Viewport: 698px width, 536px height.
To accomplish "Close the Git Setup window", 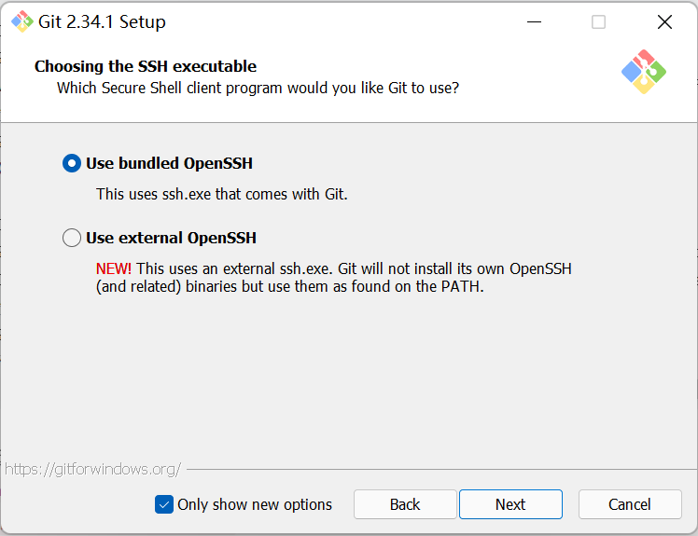I will [664, 21].
